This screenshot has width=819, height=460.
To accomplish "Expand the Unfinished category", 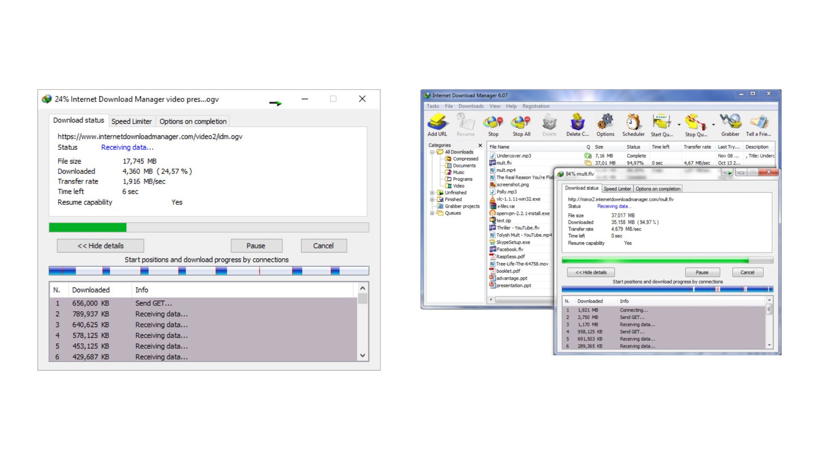I will (432, 193).
